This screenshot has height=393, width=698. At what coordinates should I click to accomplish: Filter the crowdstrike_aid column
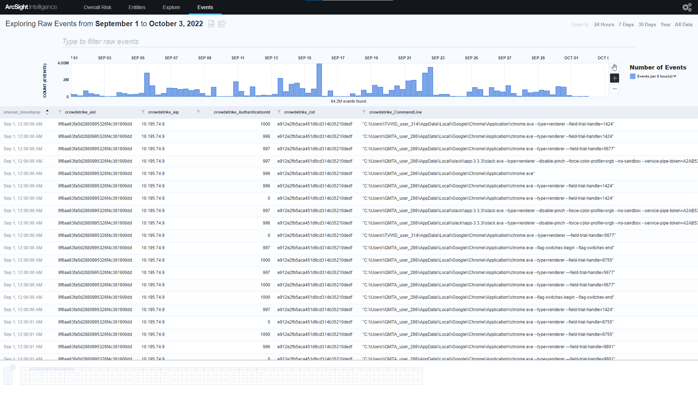coord(60,112)
